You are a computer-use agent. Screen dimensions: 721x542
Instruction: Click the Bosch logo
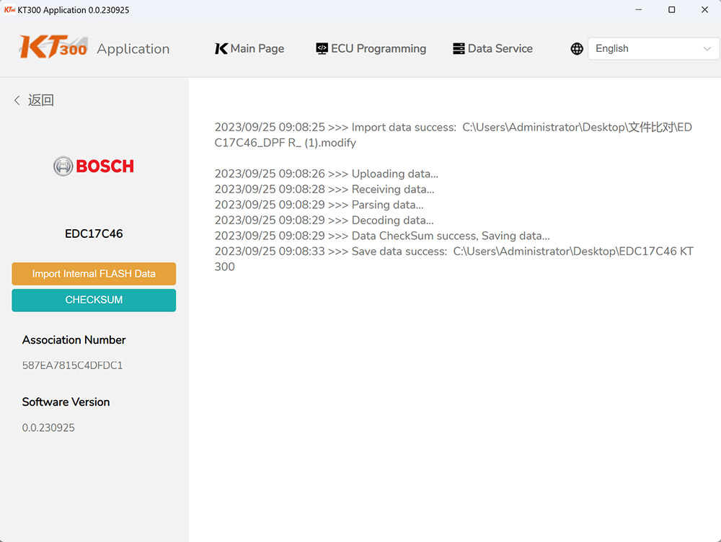93,166
